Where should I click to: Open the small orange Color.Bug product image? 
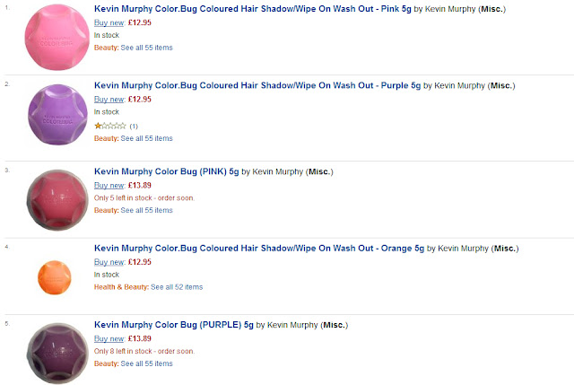point(55,277)
